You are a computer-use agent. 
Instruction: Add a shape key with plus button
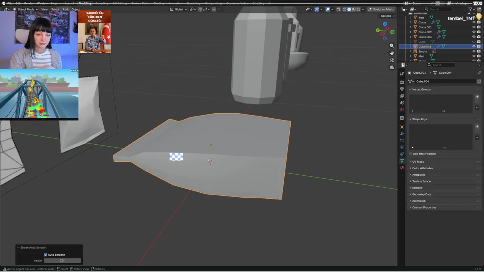(477, 127)
